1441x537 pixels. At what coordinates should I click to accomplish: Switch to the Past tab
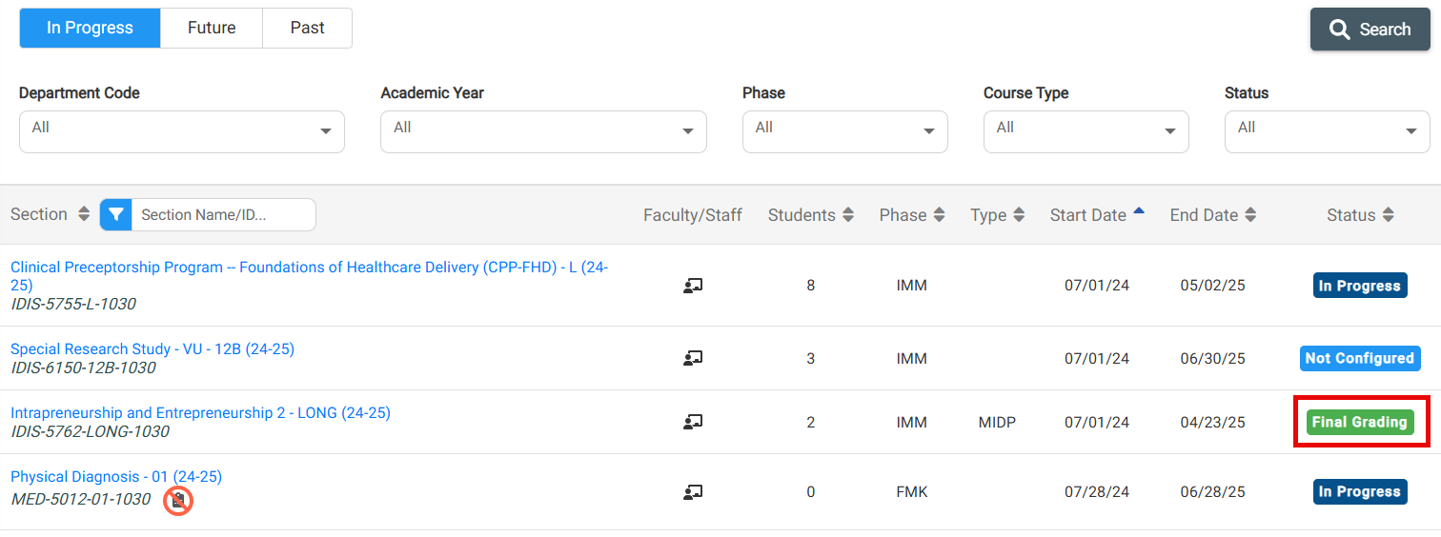[307, 28]
